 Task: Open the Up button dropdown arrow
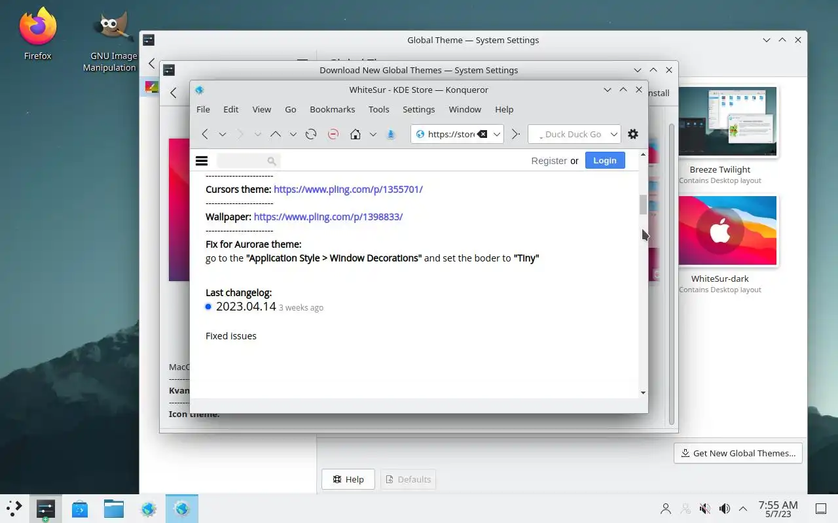(x=293, y=134)
